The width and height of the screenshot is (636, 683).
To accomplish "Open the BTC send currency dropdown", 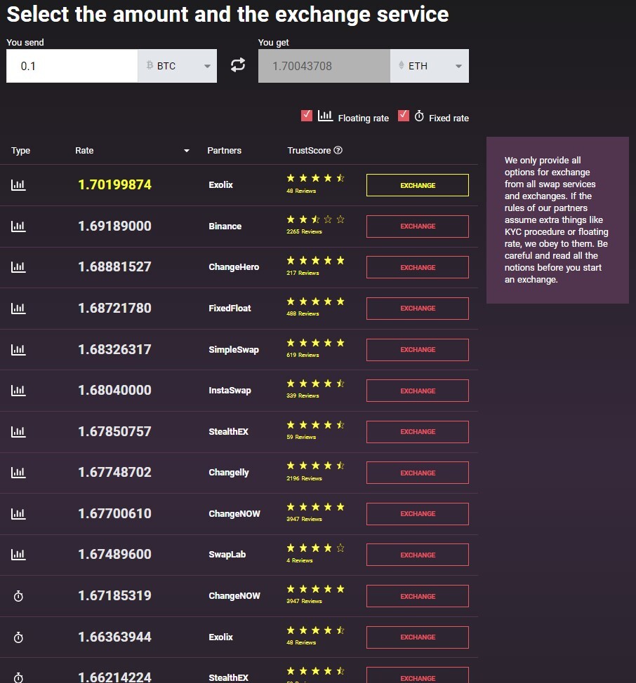I will tap(178, 66).
